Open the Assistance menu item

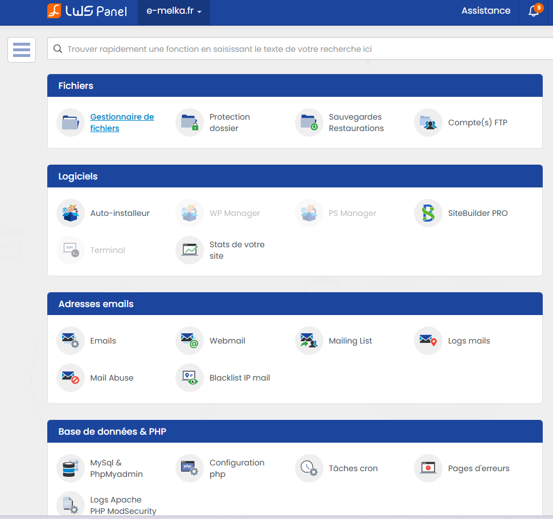pyautogui.click(x=486, y=11)
